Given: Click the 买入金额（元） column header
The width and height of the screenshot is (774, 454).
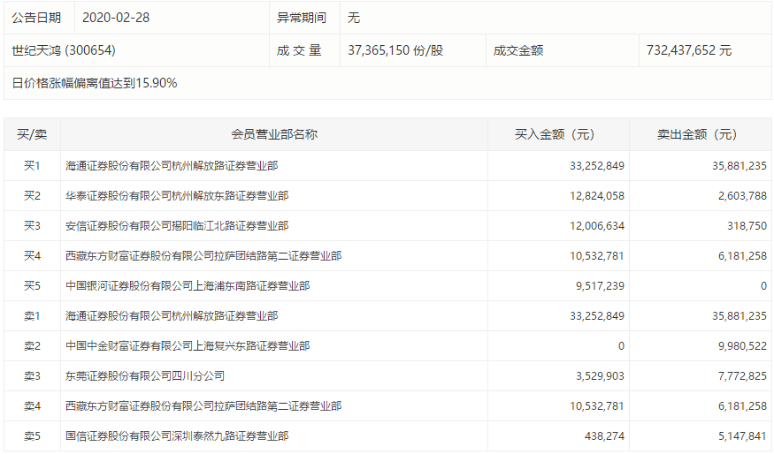Looking at the screenshot, I should [x=555, y=134].
